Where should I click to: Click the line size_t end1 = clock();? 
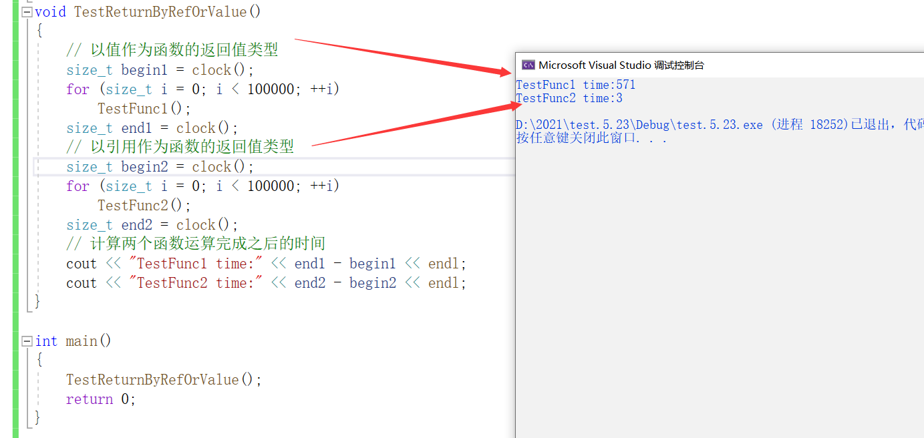coord(152,128)
